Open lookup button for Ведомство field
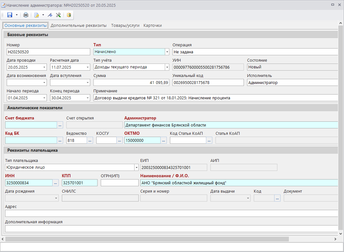Screen dimensions: 344x252 (x=90, y=140)
